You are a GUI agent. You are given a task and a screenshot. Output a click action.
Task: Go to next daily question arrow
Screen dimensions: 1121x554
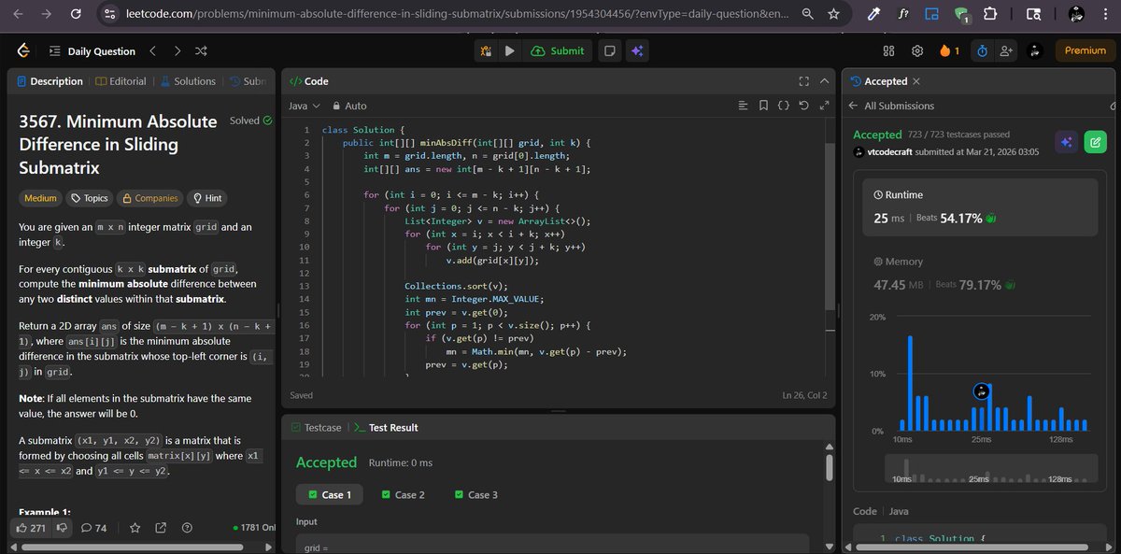point(177,51)
